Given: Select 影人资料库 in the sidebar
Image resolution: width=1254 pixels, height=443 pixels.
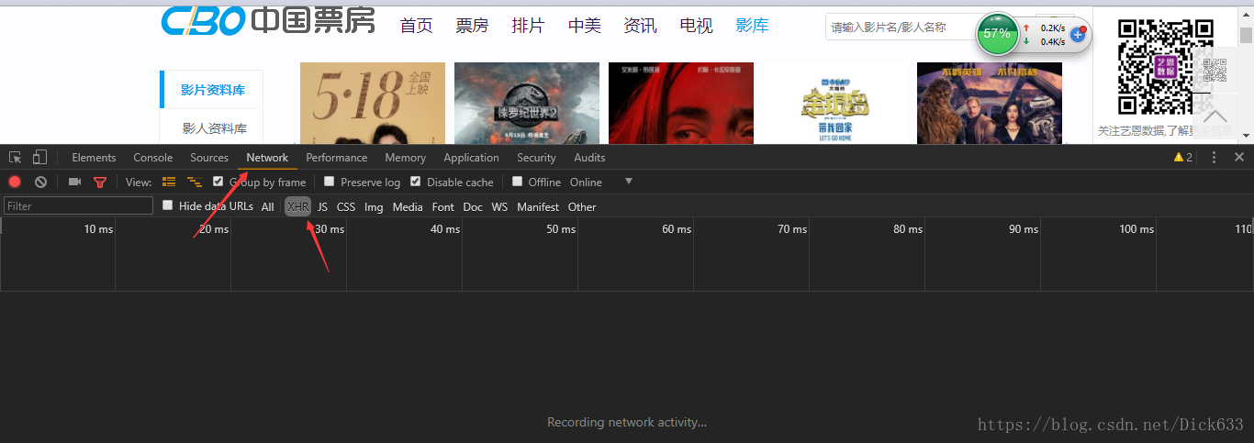Looking at the screenshot, I should point(214,127).
